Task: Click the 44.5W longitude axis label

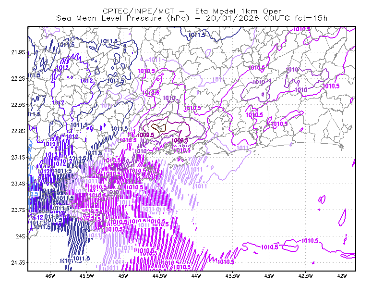Action: point(160,276)
